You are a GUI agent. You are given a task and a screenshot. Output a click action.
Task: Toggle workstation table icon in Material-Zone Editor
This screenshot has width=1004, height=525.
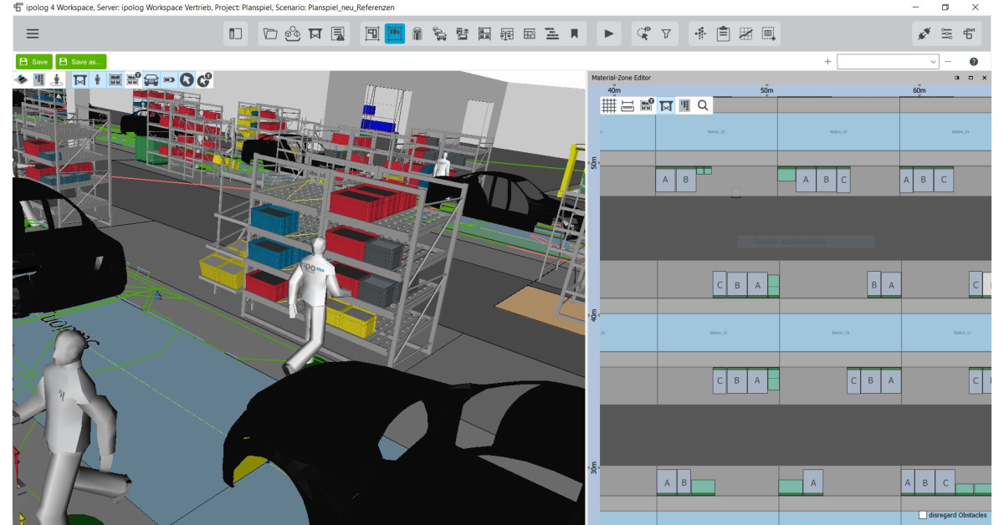tap(666, 105)
